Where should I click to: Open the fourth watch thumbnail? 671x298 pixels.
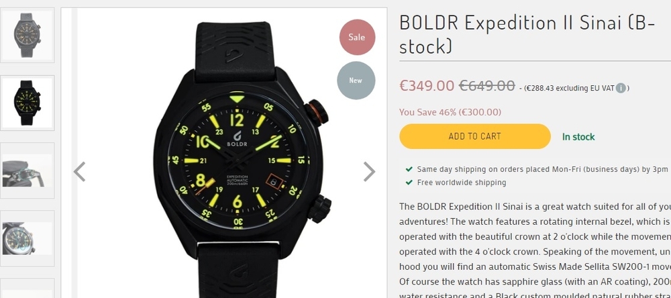27,237
